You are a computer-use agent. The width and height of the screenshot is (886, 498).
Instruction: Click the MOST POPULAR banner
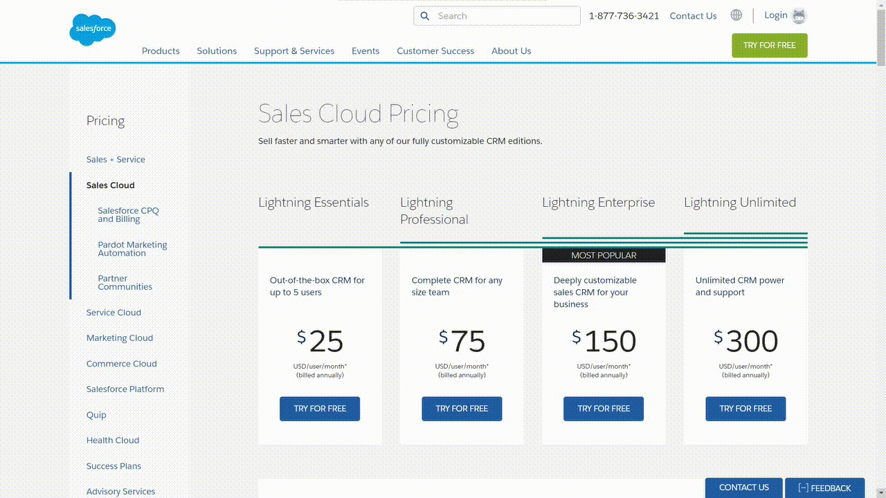[604, 255]
